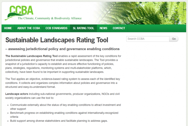
Task: Click the subtitle about assessing jurisdictional policy
Action: [63, 49]
